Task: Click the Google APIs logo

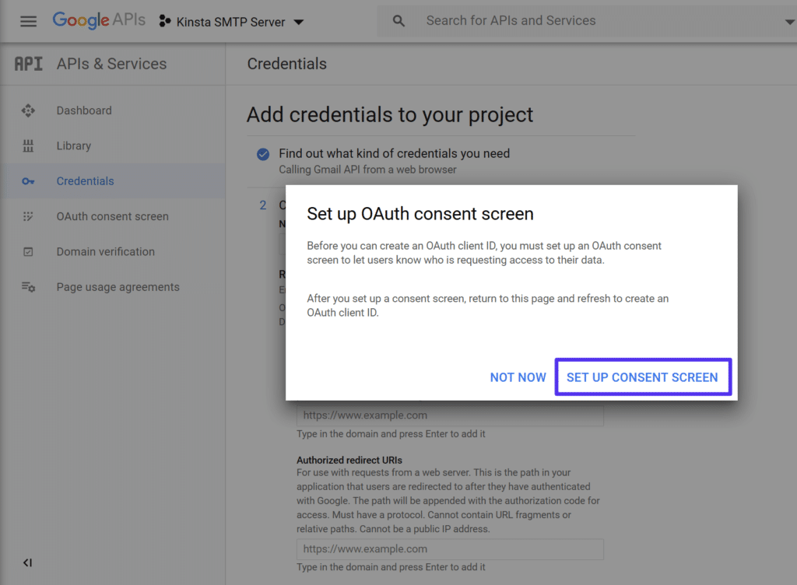Action: click(99, 20)
